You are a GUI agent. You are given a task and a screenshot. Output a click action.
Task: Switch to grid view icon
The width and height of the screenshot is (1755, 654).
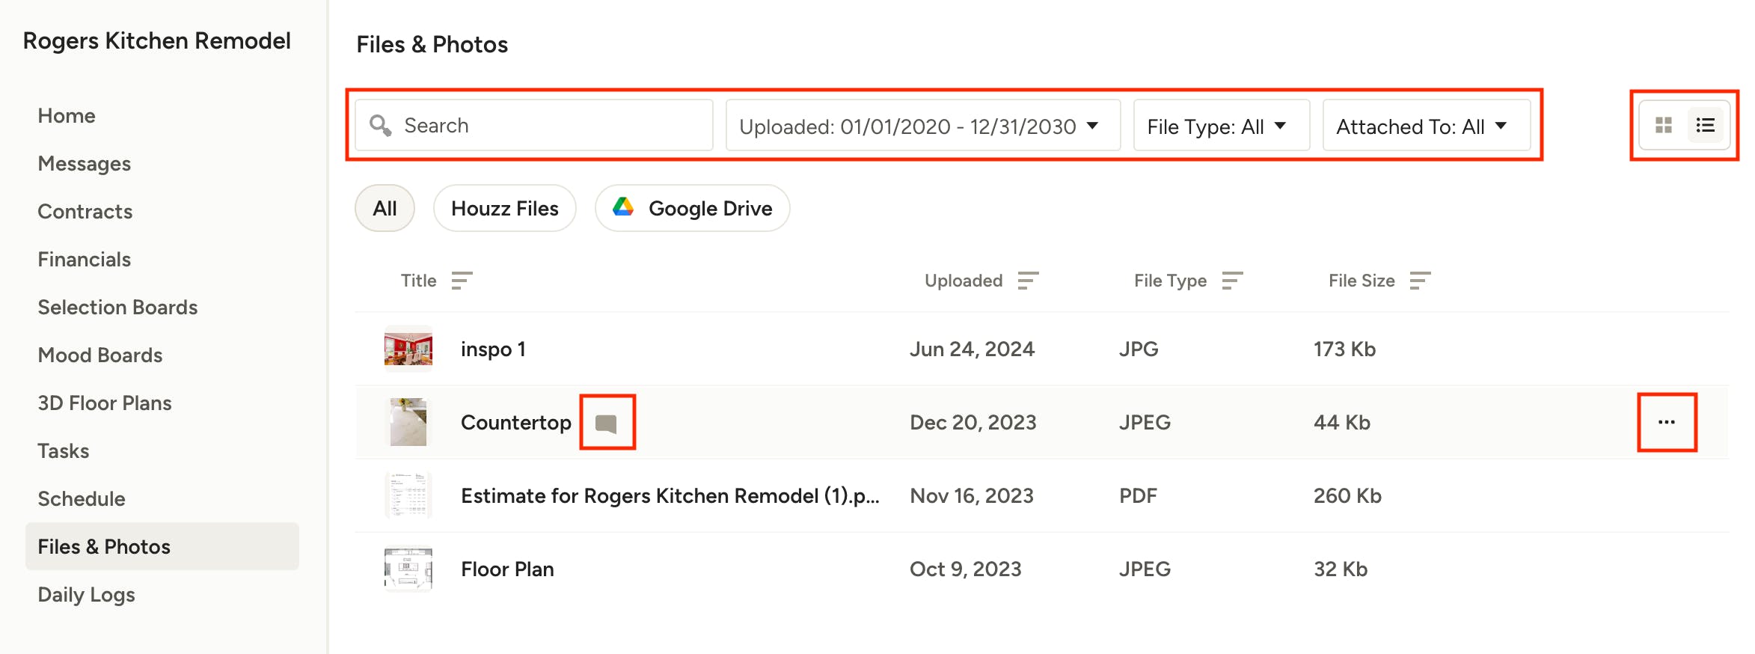pyautogui.click(x=1663, y=125)
